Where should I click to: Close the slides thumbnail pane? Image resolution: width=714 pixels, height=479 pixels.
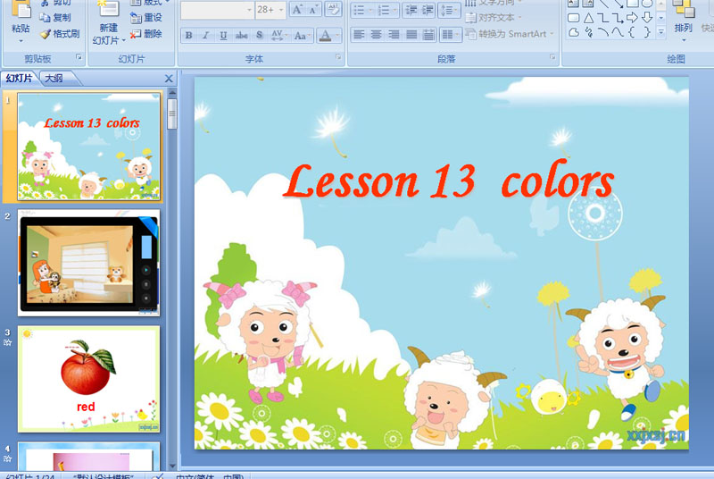(169, 79)
